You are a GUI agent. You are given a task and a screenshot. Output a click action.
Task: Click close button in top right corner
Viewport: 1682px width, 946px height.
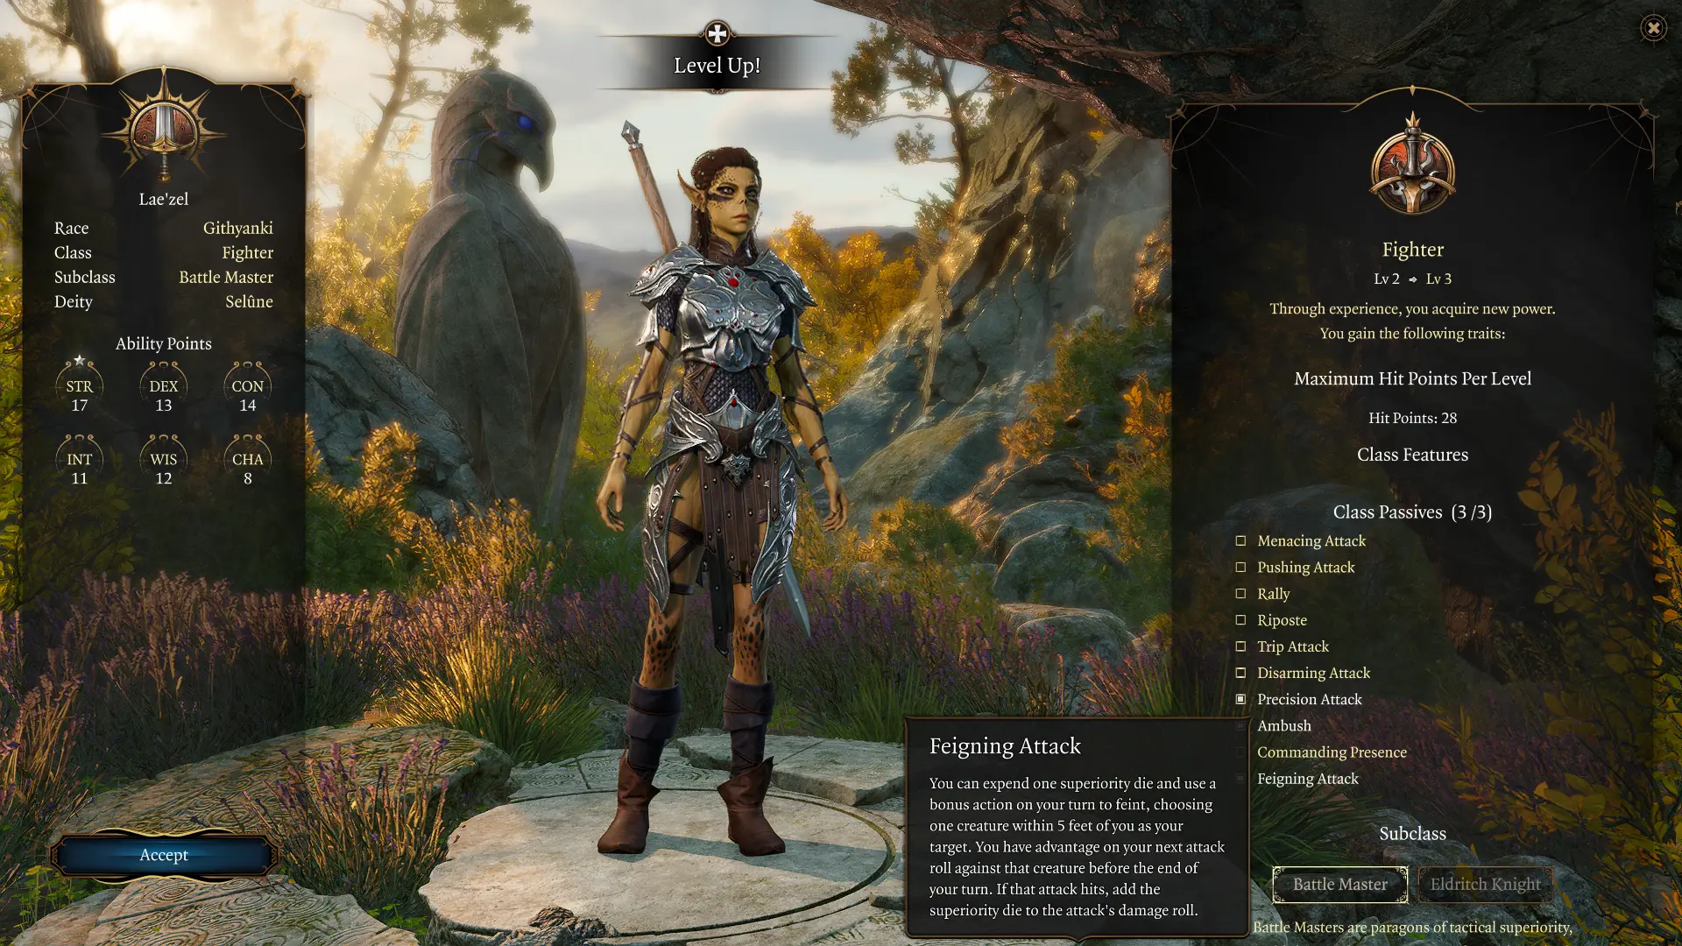(x=1653, y=25)
